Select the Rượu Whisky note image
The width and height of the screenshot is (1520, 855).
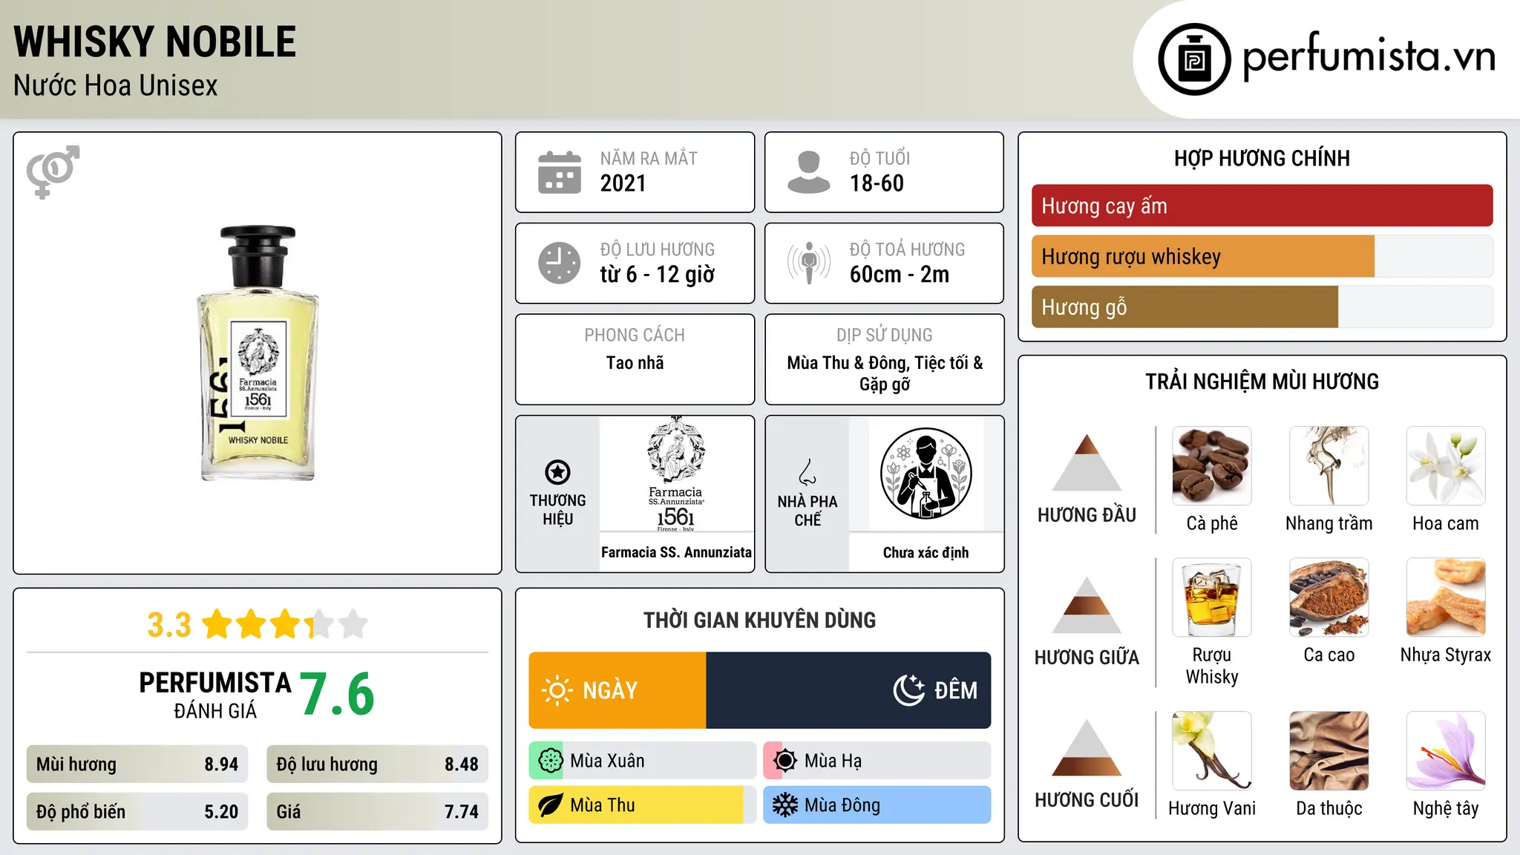click(x=1212, y=597)
